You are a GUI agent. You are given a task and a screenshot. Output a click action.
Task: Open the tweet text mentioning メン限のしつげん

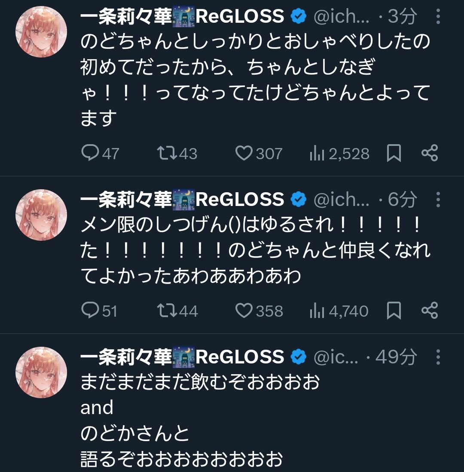(255, 250)
